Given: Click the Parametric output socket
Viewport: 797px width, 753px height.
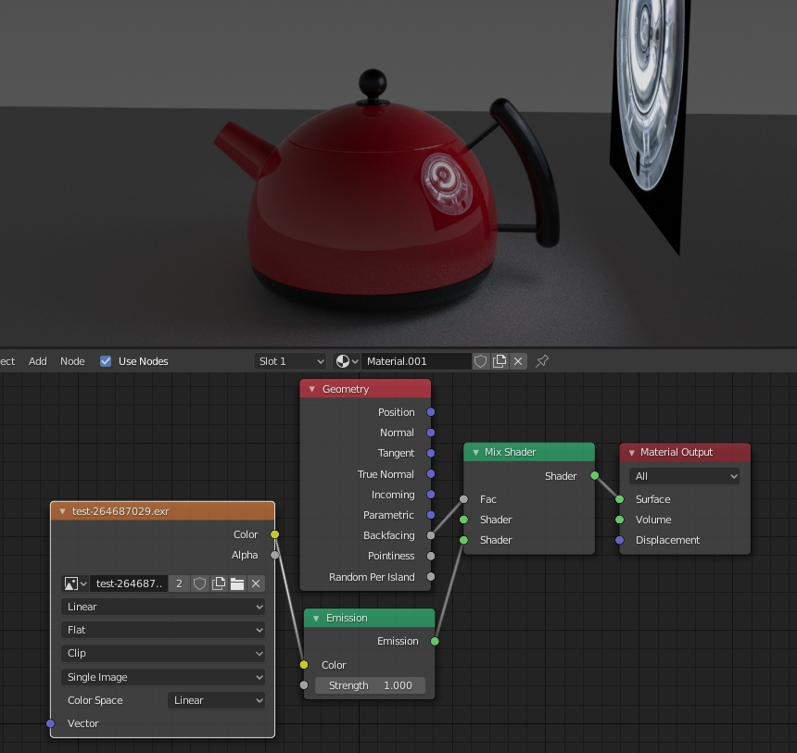Looking at the screenshot, I should (x=431, y=515).
